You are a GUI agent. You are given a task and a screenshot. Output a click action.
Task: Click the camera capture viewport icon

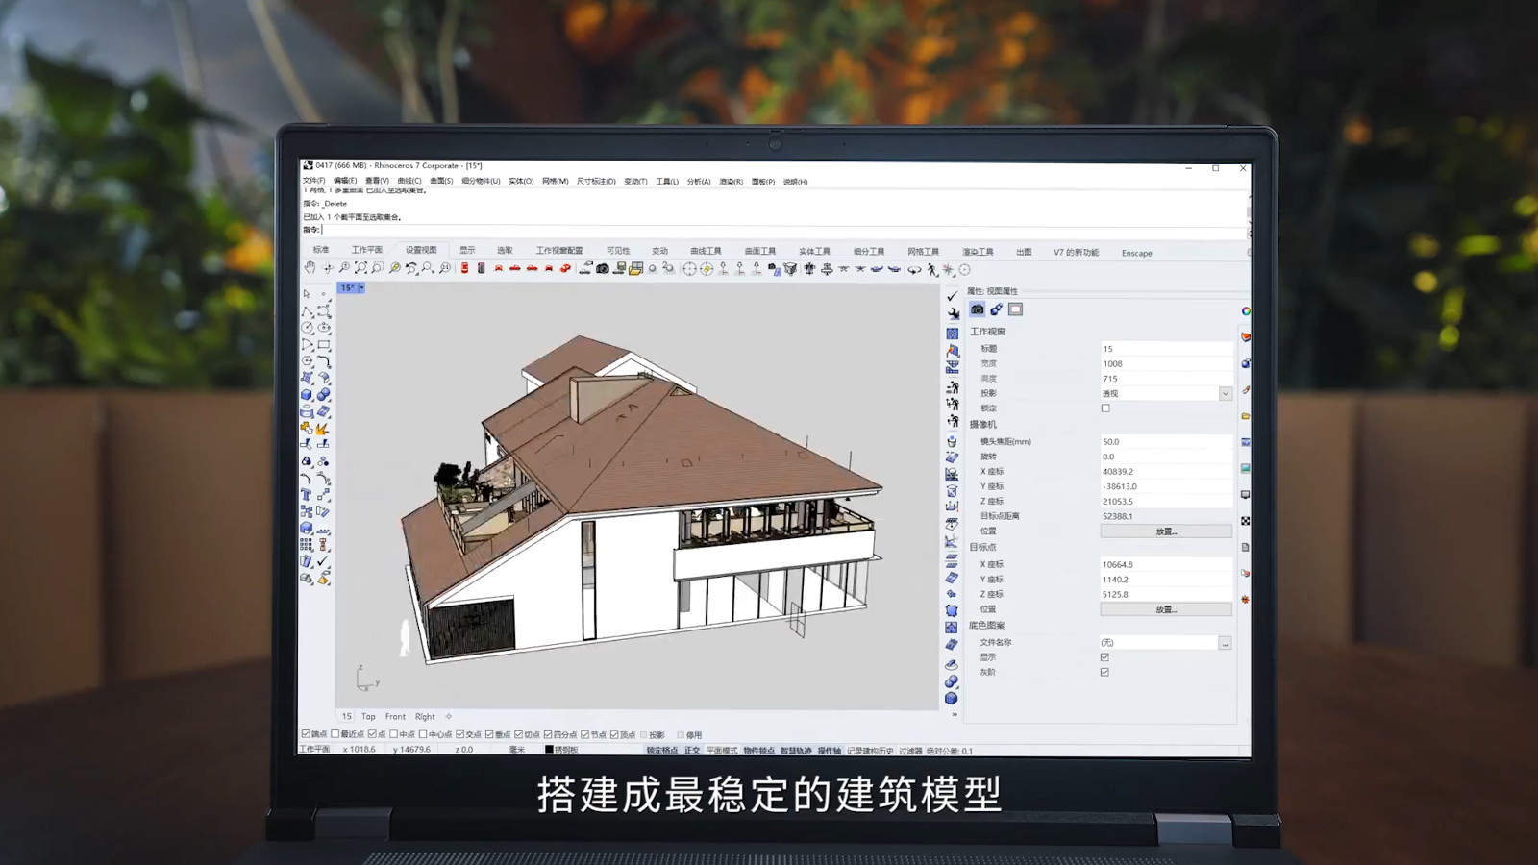[x=603, y=269]
